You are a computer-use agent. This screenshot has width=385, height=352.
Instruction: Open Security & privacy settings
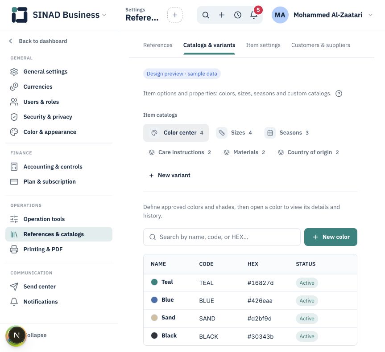point(59,117)
